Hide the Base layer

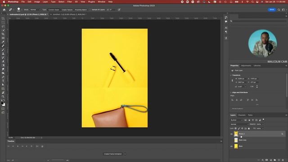click(231, 146)
